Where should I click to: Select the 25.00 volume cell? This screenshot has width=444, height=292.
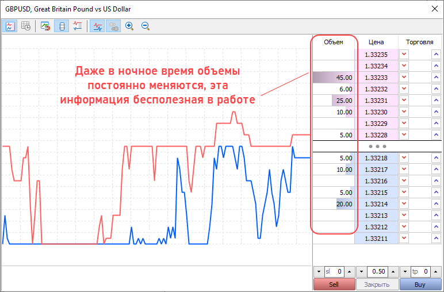[x=334, y=101]
